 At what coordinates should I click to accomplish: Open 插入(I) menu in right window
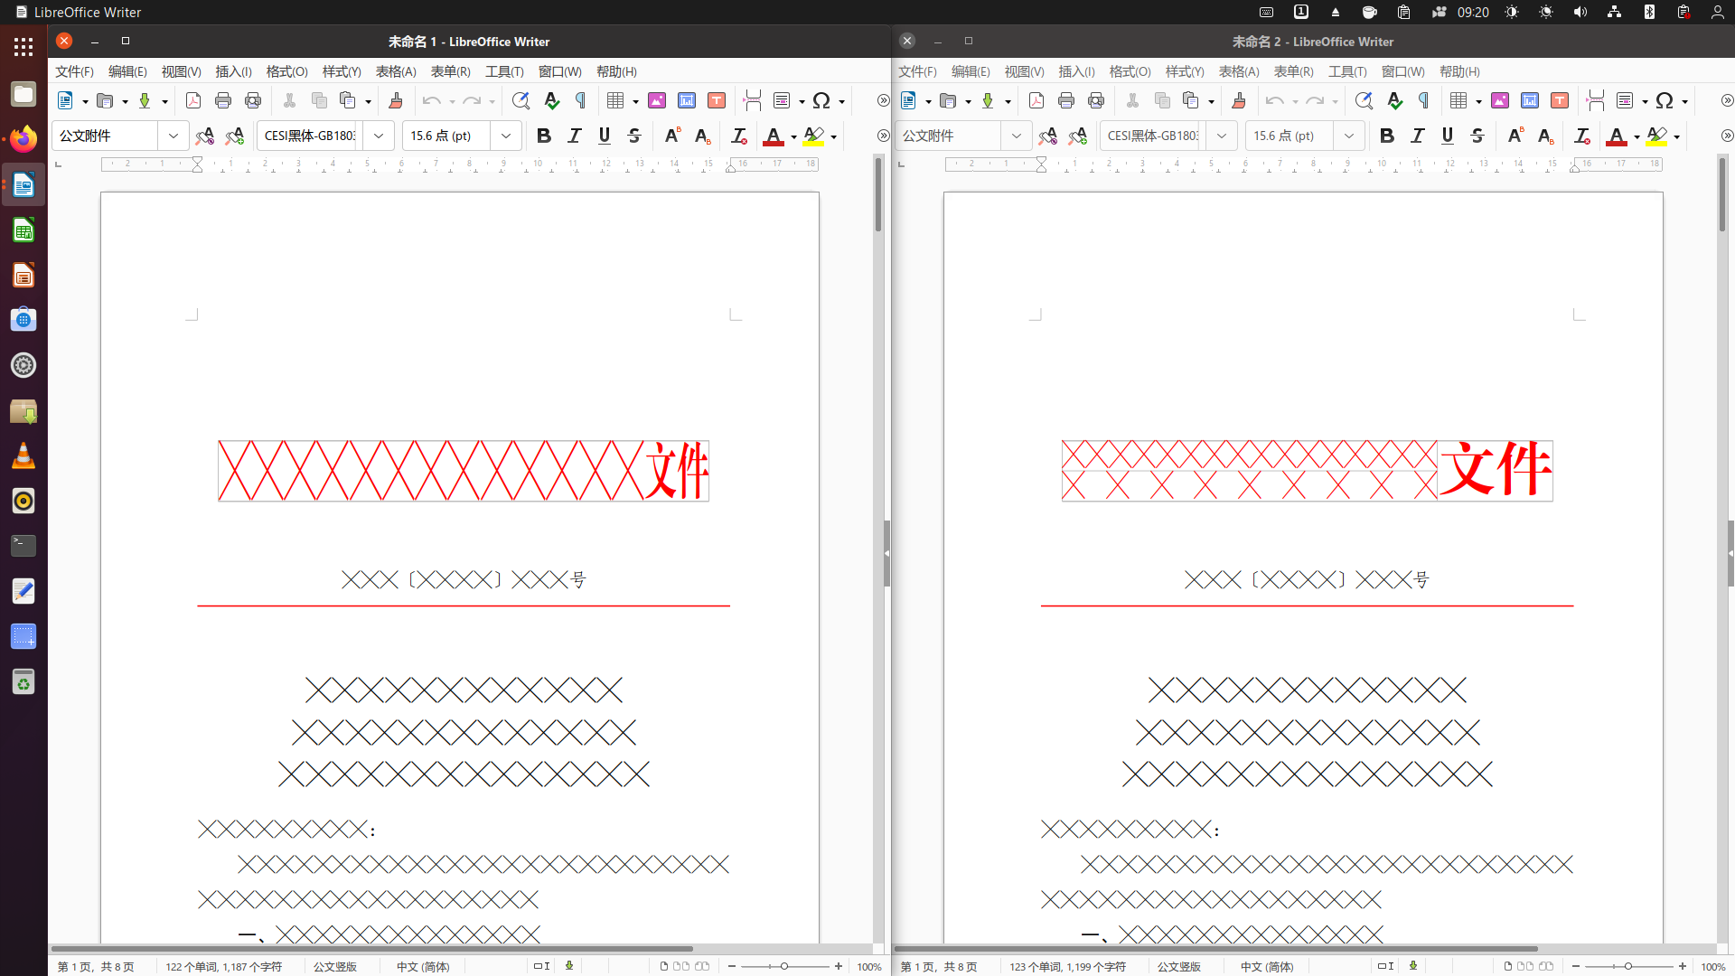click(1076, 71)
